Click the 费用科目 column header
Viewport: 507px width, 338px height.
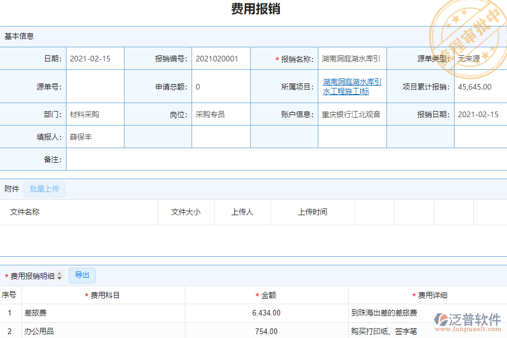tap(105, 294)
